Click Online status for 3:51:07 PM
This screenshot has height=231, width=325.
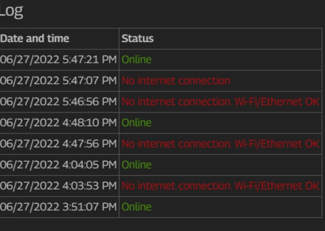point(137,207)
